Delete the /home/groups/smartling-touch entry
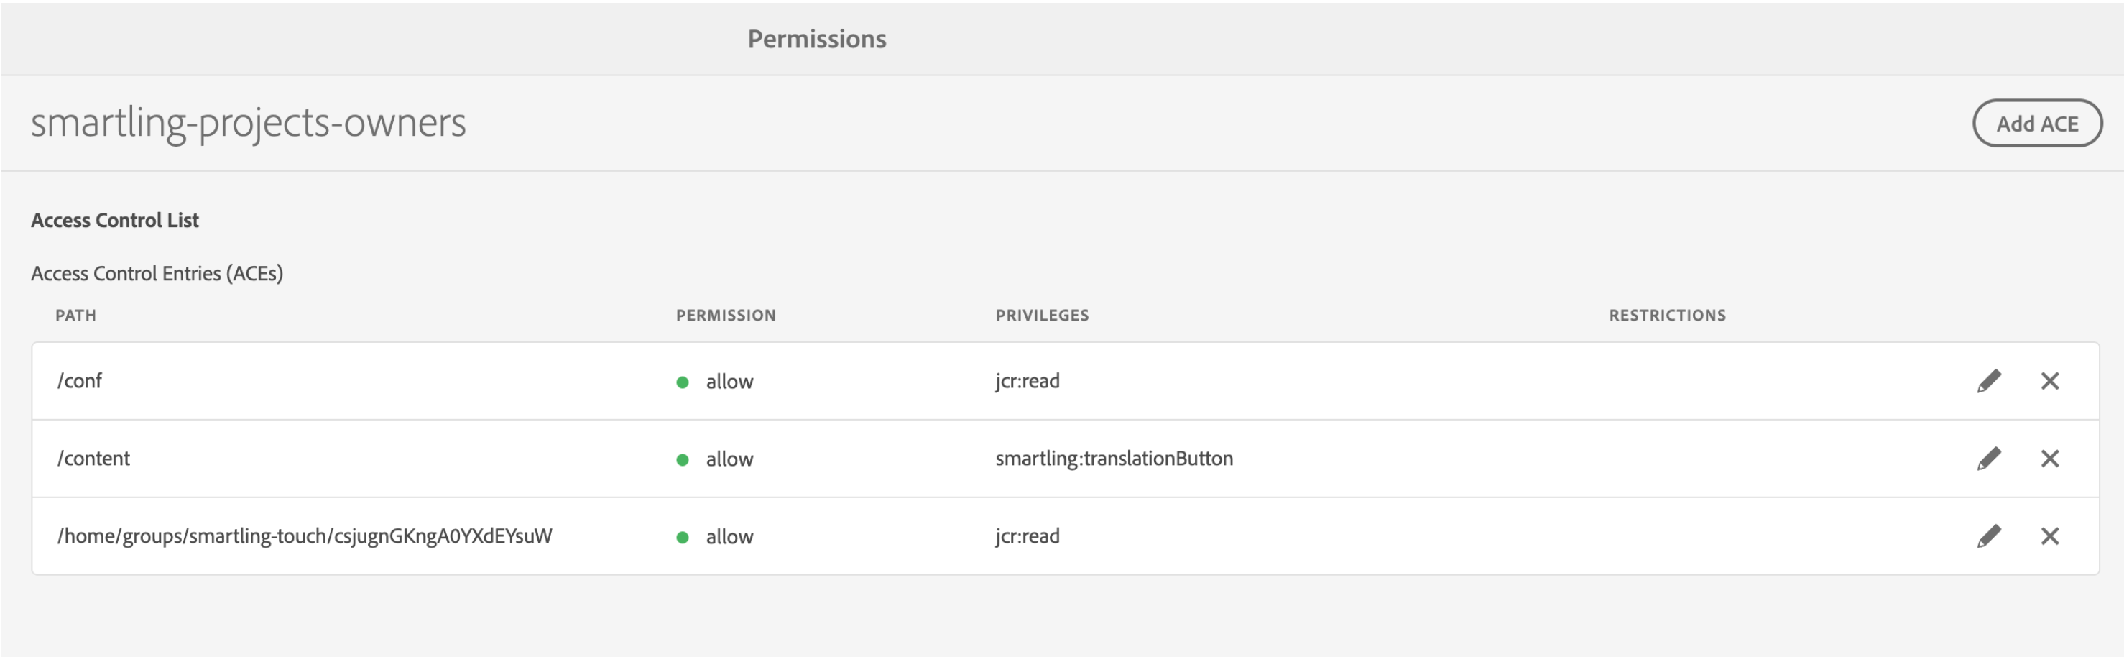 [x=2050, y=536]
